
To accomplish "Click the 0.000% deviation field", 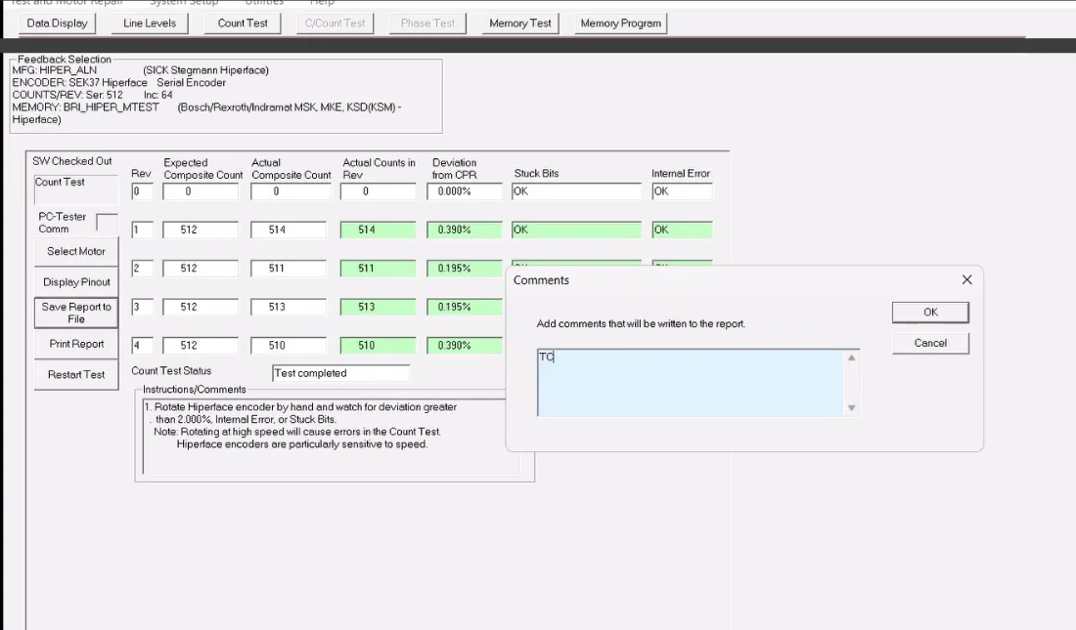I will tap(465, 191).
